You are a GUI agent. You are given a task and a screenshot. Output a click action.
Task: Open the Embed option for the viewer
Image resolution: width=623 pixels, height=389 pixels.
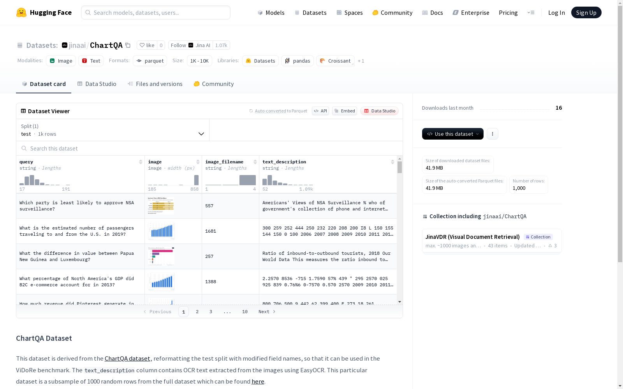tap(344, 111)
